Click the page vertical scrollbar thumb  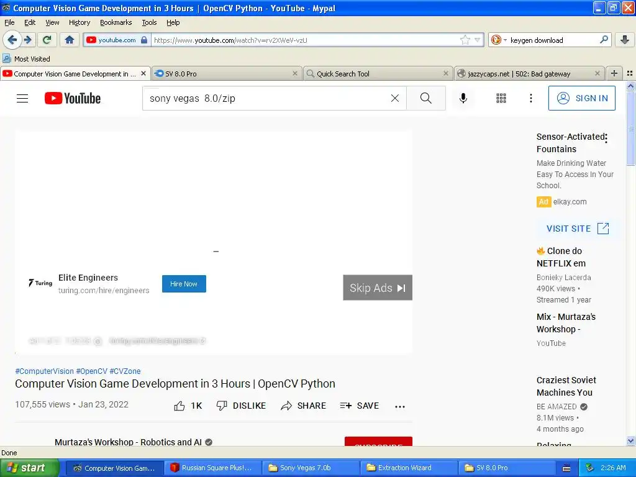point(630,128)
